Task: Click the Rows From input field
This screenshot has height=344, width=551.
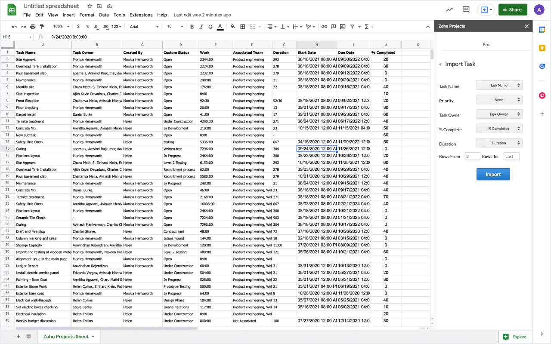Action: click(472, 157)
